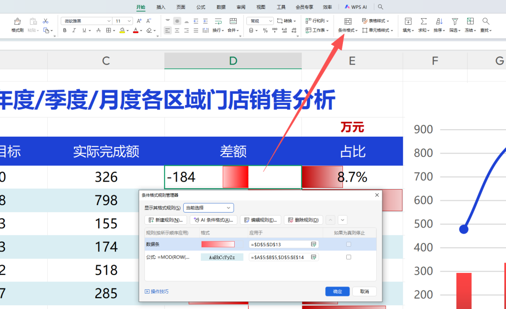Image resolution: width=506 pixels, height=309 pixels.
Task: Click the Freeze panes (冻结) icon
Action: (x=470, y=22)
